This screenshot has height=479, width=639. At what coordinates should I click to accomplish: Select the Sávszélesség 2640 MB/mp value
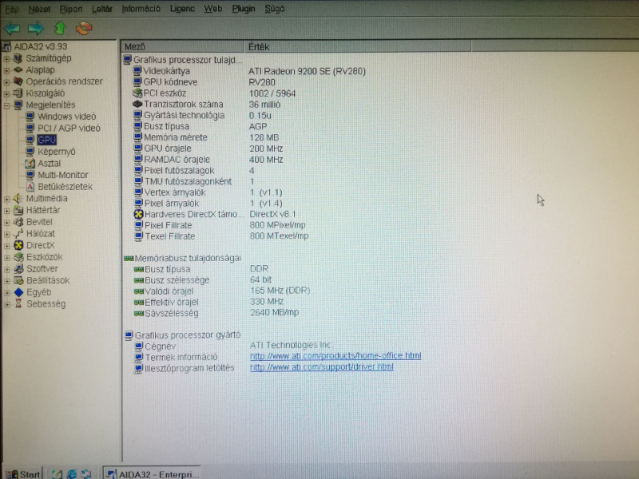pos(274,312)
